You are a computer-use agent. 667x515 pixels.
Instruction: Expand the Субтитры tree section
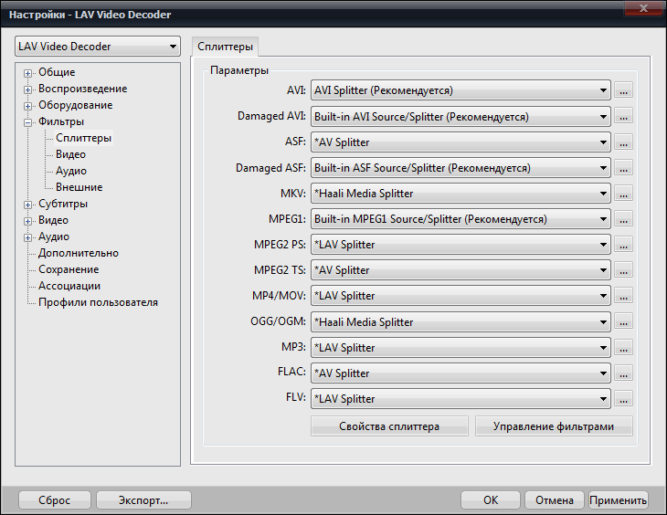pos(28,205)
